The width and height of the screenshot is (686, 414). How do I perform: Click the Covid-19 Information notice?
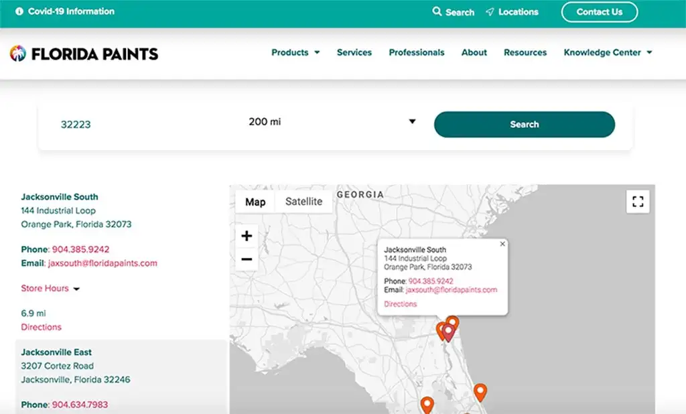[x=65, y=11]
